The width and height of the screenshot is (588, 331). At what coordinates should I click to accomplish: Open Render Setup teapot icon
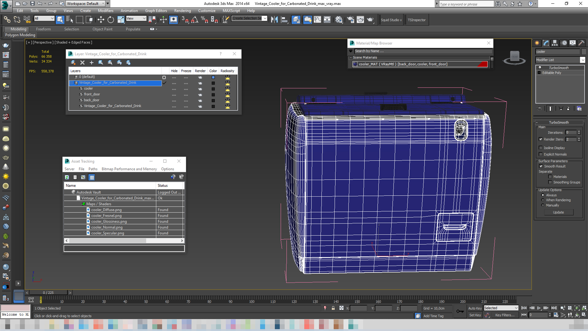[x=351, y=20]
